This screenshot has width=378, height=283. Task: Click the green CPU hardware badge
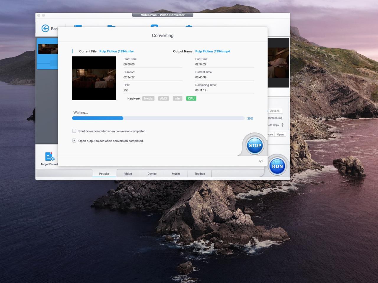(x=191, y=98)
